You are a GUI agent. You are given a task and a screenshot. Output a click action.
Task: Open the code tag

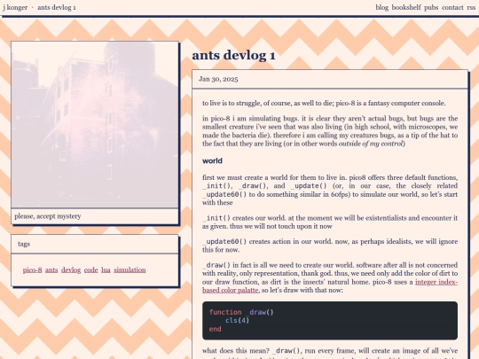click(91, 269)
